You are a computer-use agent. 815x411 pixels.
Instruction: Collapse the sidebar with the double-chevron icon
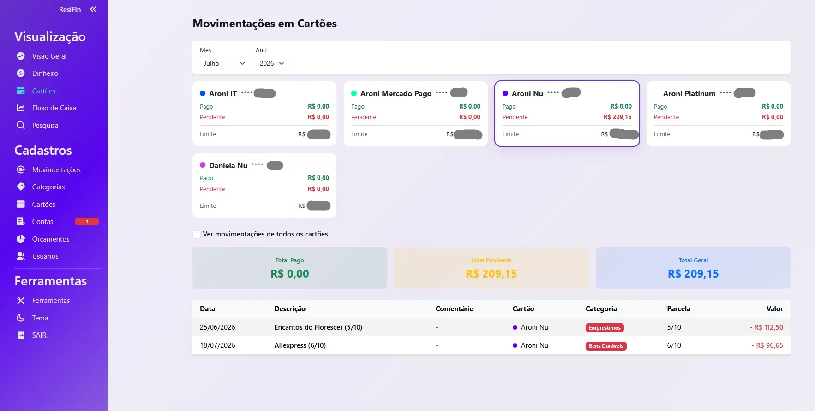93,9
